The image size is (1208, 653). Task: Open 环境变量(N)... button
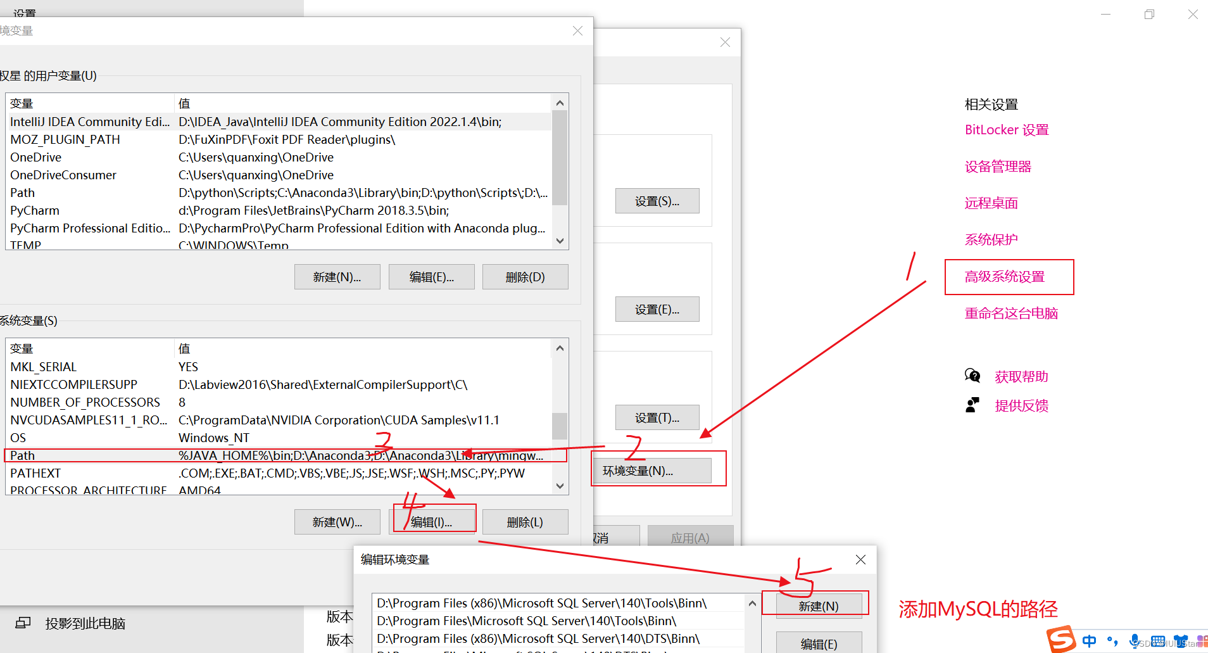coord(652,471)
